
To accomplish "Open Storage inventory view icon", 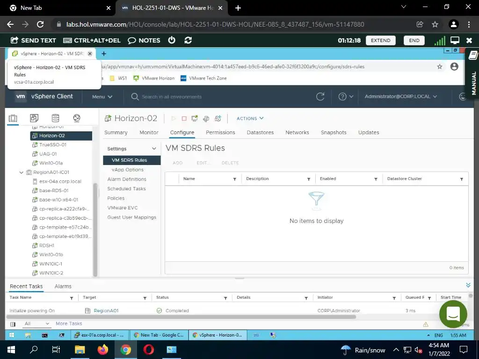I will coord(55,118).
